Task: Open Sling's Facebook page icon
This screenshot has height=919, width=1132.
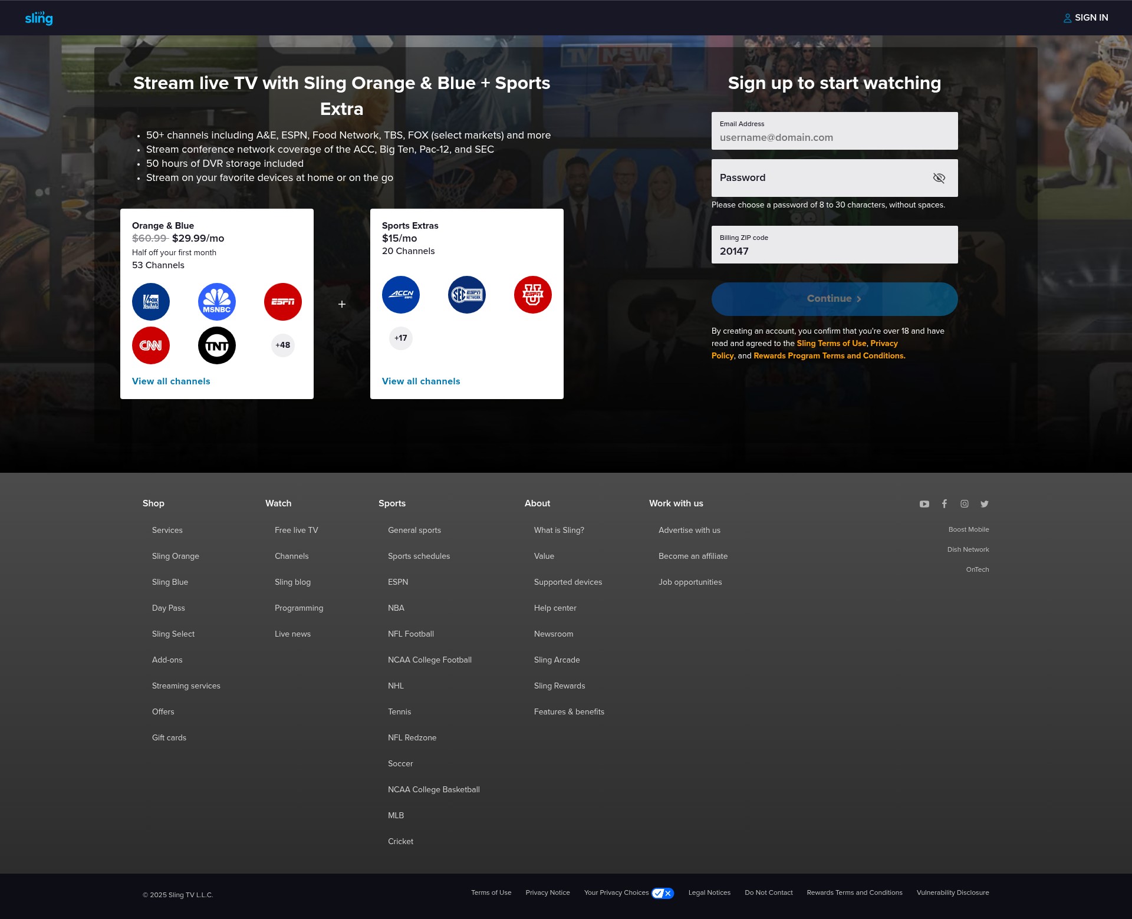Action: [x=945, y=504]
